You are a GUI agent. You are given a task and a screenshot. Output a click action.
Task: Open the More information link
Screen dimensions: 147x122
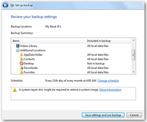click(x=110, y=90)
